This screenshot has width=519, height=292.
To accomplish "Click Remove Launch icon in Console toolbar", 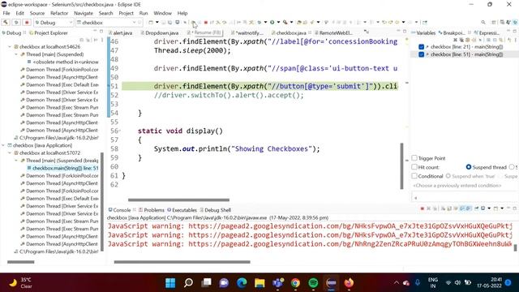I will [x=429, y=208].
